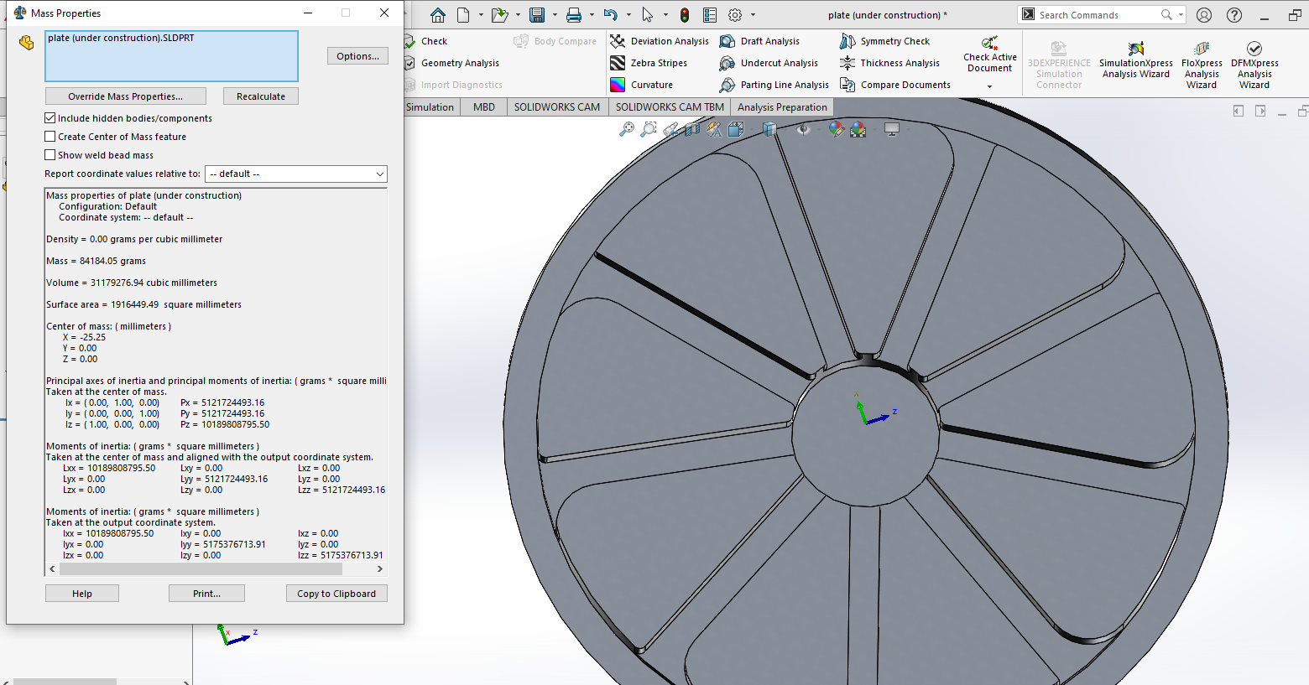Expand the Check Active Document dropdown arrow

989,86
